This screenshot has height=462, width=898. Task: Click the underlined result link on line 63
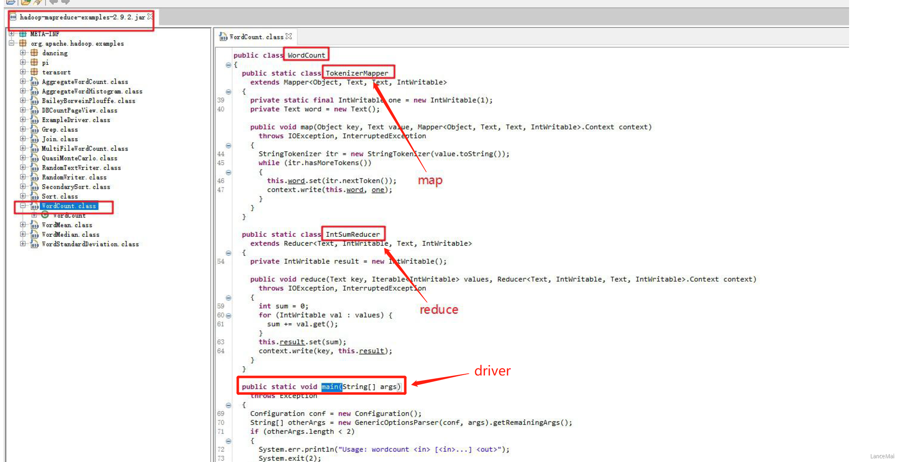[292, 342]
